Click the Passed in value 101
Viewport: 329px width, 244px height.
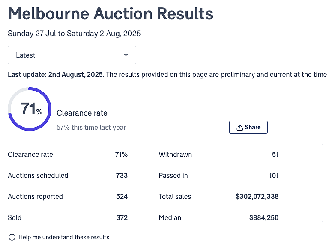pyautogui.click(x=274, y=175)
